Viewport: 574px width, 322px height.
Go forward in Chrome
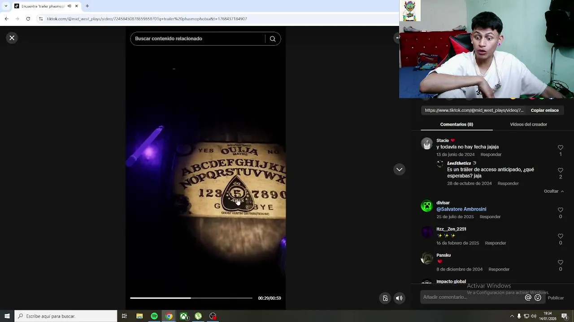coord(17,19)
